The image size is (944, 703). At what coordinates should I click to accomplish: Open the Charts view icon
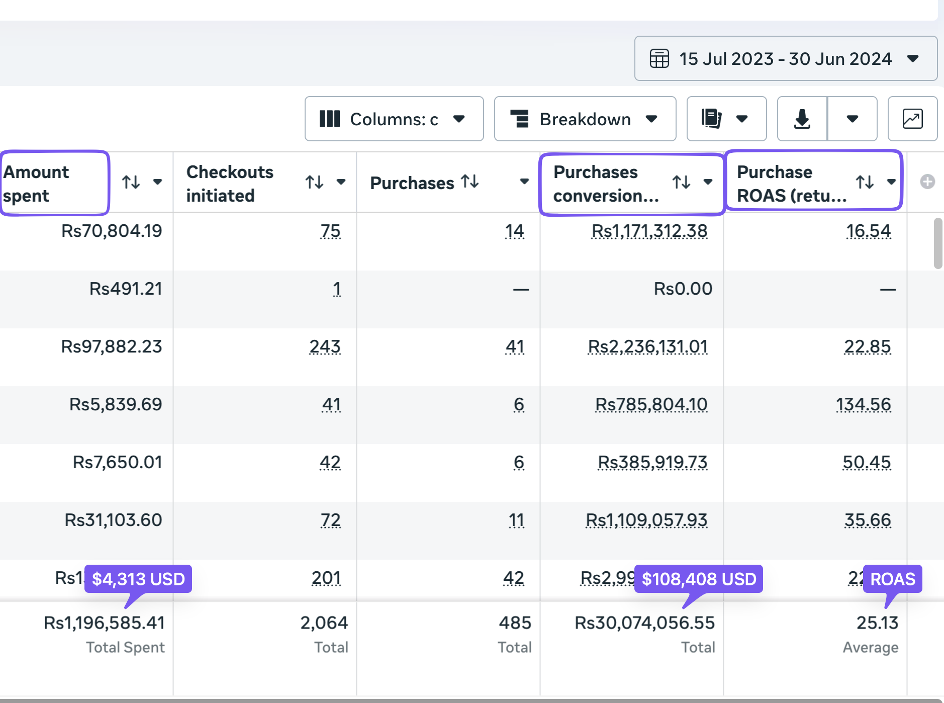tap(912, 119)
